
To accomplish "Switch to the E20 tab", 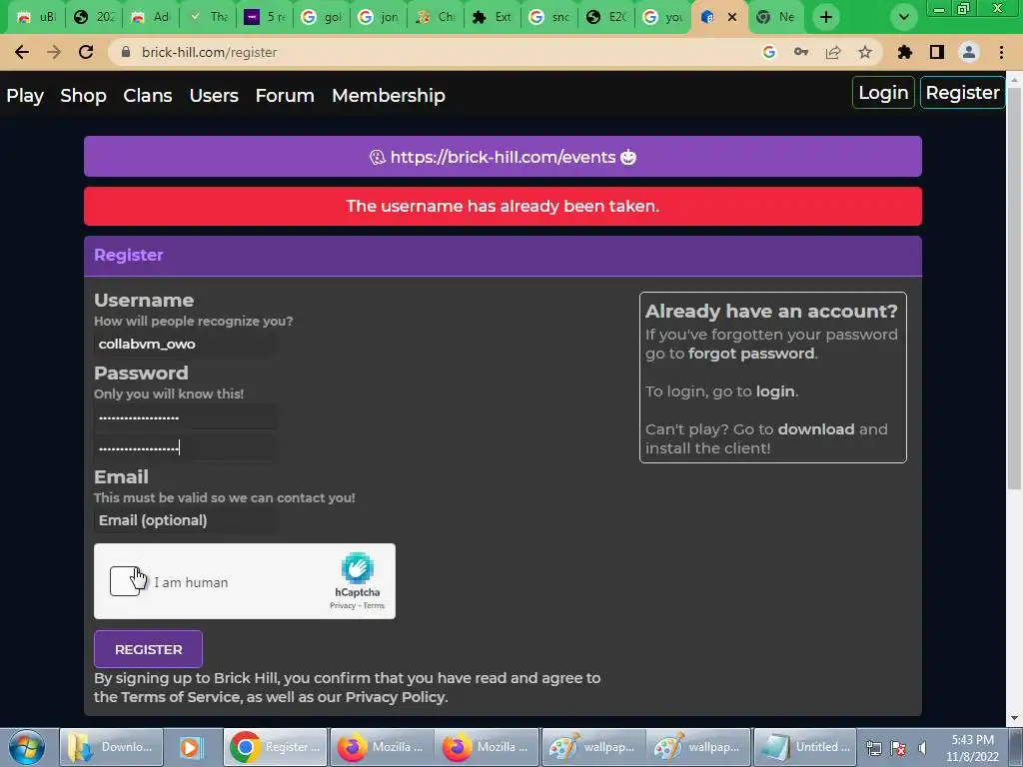I will tap(606, 17).
